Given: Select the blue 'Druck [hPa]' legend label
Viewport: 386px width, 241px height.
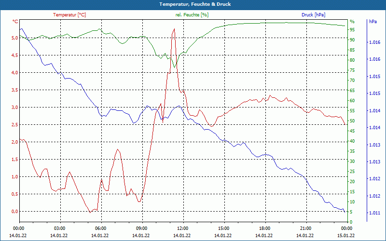Looking at the screenshot, I should [x=313, y=15].
